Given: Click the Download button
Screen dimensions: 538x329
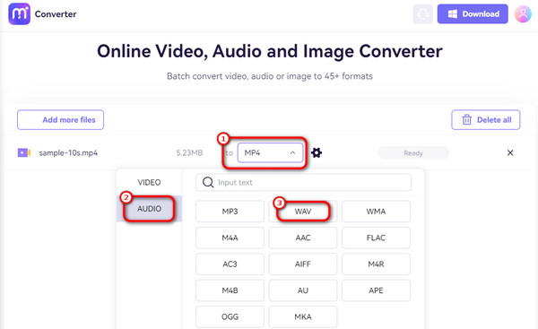Looking at the screenshot, I should point(473,14).
